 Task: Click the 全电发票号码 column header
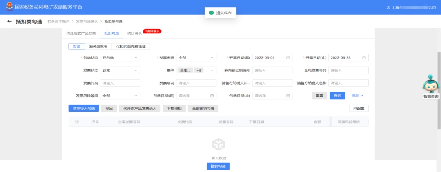pos(129,122)
